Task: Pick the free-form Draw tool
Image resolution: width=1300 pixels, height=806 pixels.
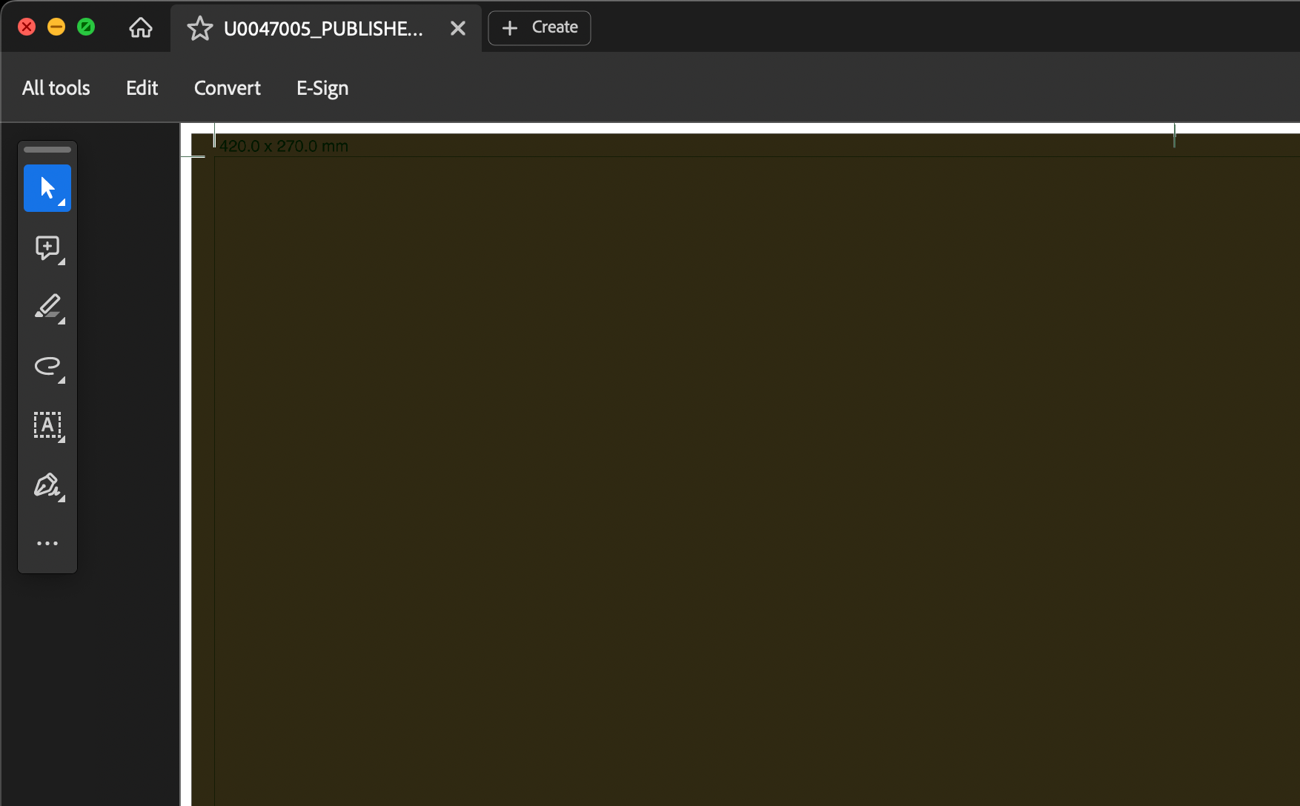Action: pos(47,367)
